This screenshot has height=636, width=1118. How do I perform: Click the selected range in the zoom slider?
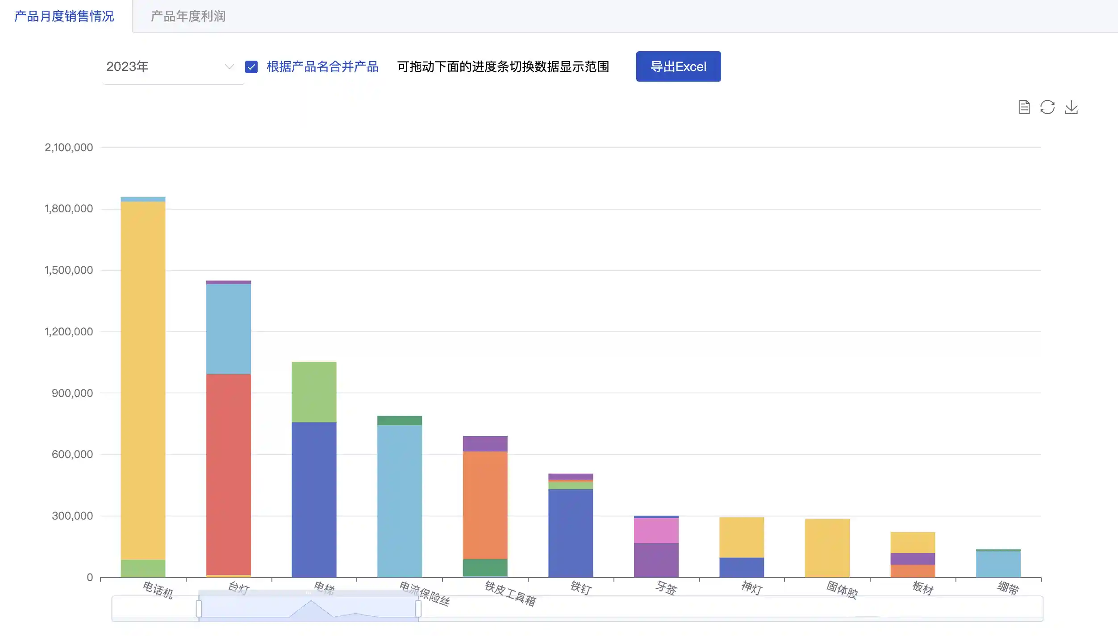tap(309, 608)
